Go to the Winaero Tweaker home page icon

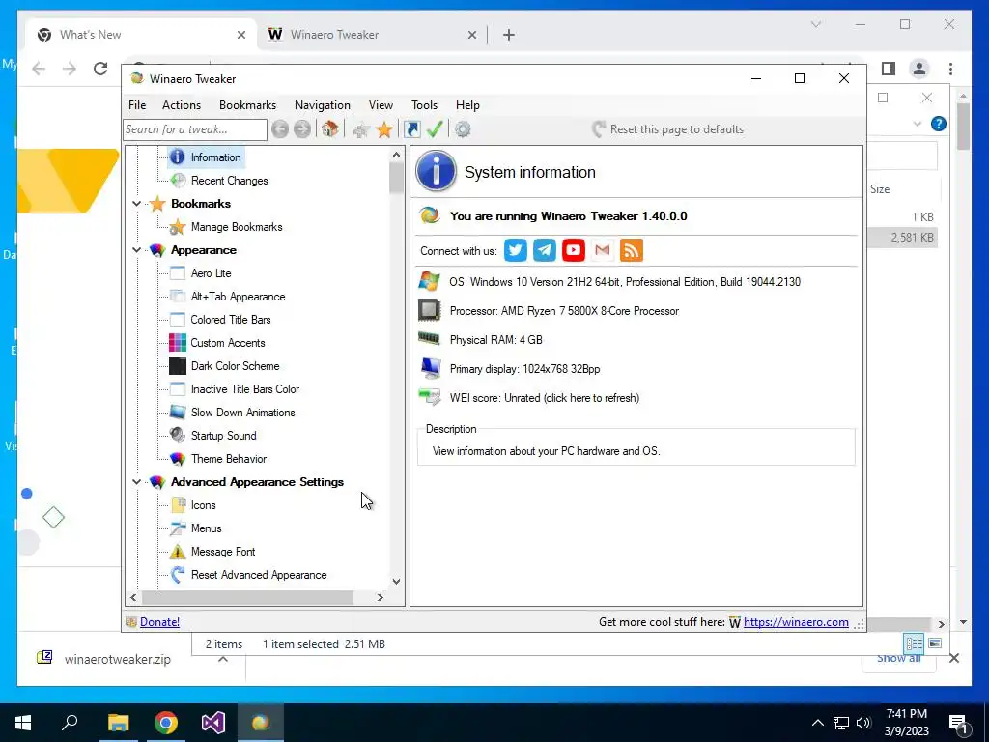[330, 129]
